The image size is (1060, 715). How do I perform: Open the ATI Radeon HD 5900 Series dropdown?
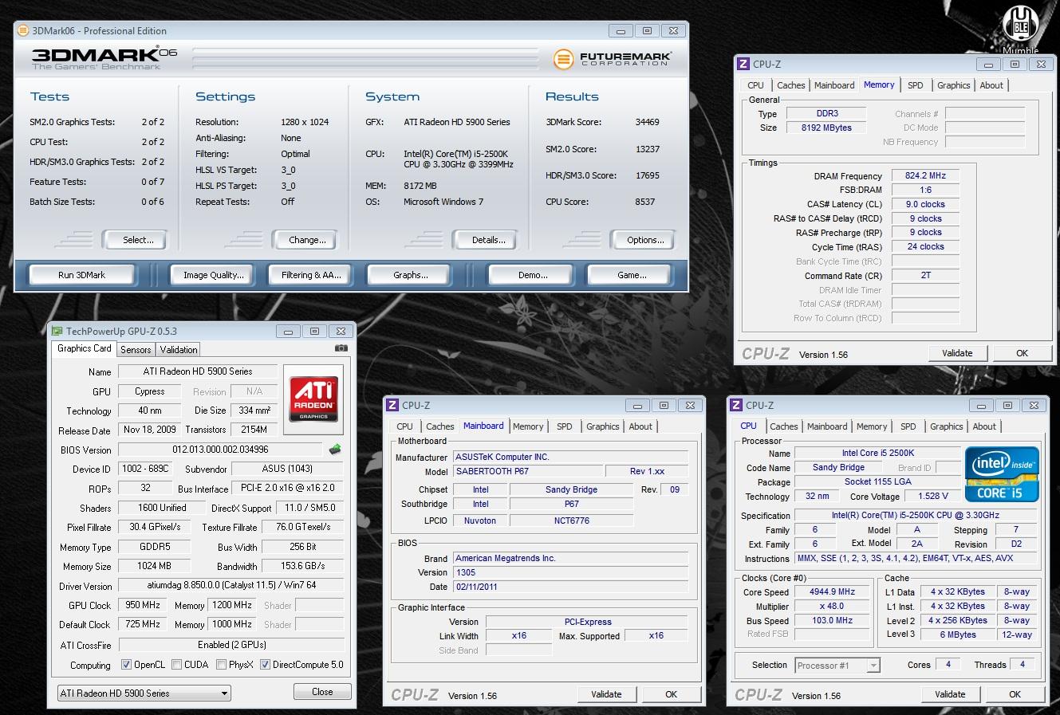(144, 693)
